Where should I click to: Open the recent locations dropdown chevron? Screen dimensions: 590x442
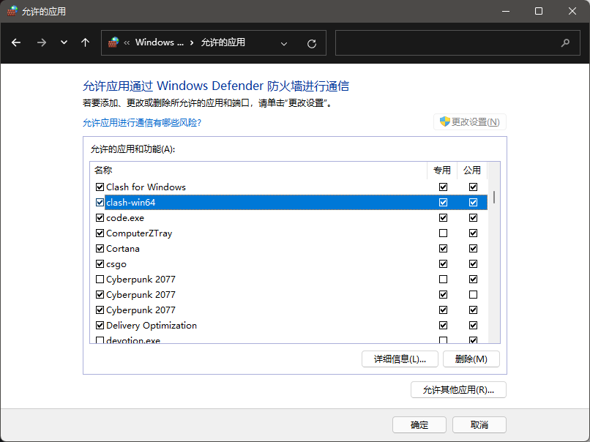[64, 42]
